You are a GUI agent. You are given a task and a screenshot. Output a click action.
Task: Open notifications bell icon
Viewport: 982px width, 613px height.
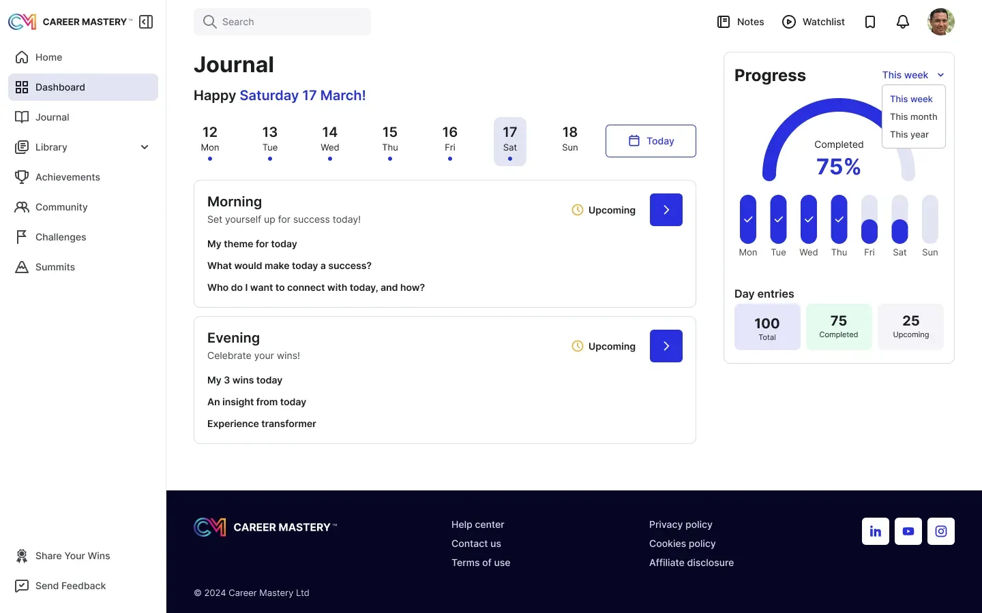[903, 22]
